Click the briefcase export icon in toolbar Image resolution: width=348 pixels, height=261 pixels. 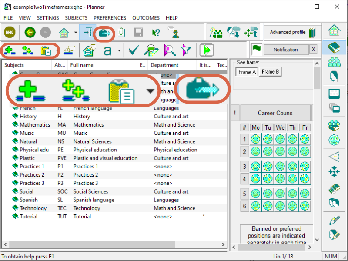click(x=104, y=33)
